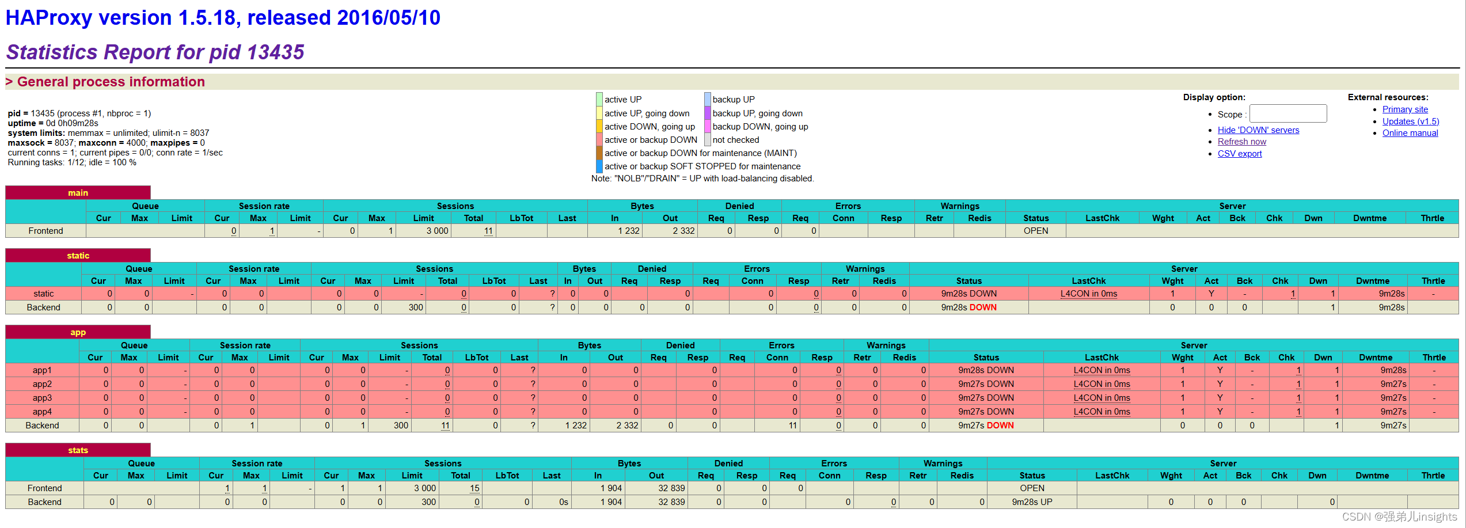Click the 'main' proxy section title
This screenshot has width=1466, height=528.
78,193
